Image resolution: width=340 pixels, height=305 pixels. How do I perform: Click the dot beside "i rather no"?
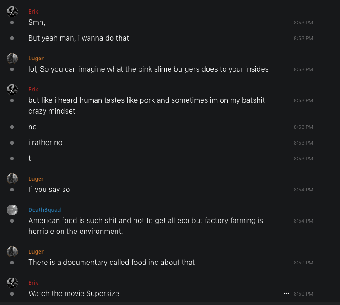point(12,143)
